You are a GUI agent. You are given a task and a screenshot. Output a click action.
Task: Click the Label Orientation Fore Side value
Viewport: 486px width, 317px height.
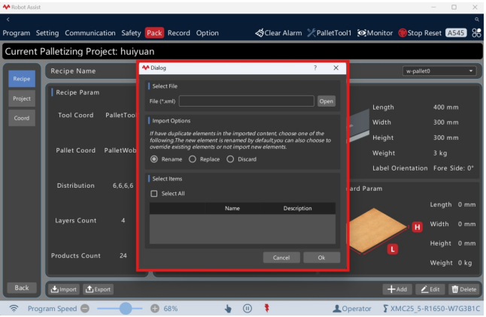[454, 168]
